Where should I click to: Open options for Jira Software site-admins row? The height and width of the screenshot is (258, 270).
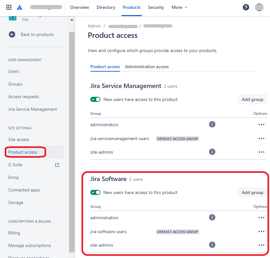[261, 245]
